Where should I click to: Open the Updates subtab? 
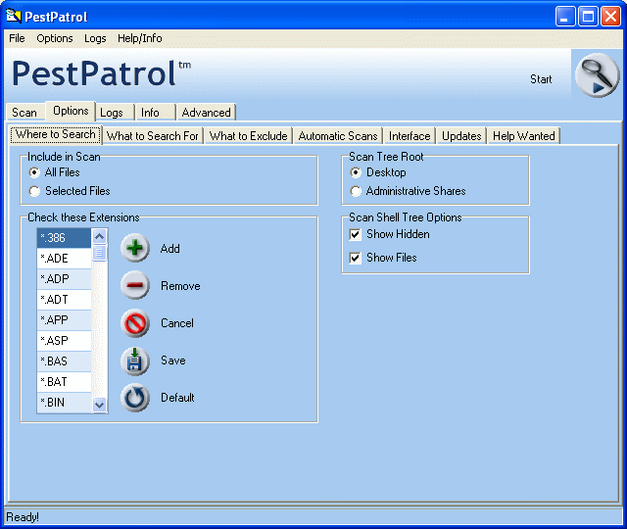[461, 136]
